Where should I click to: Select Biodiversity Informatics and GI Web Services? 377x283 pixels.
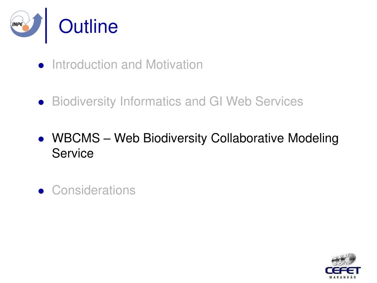point(177,101)
